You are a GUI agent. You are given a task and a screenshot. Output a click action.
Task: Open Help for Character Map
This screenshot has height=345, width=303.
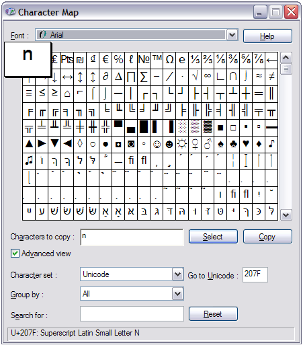tap(267, 36)
